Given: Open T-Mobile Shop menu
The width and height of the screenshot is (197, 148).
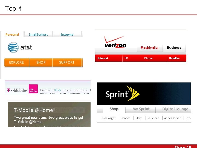Looking at the screenshot, I should 57,90.
